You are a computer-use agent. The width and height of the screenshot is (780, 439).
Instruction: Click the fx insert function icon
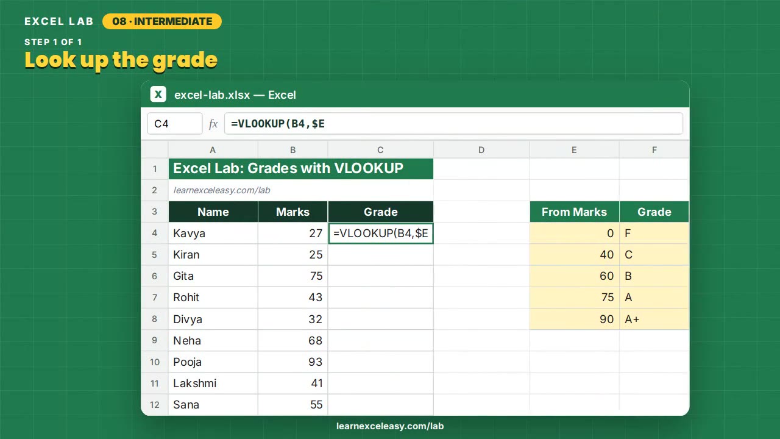tap(213, 124)
